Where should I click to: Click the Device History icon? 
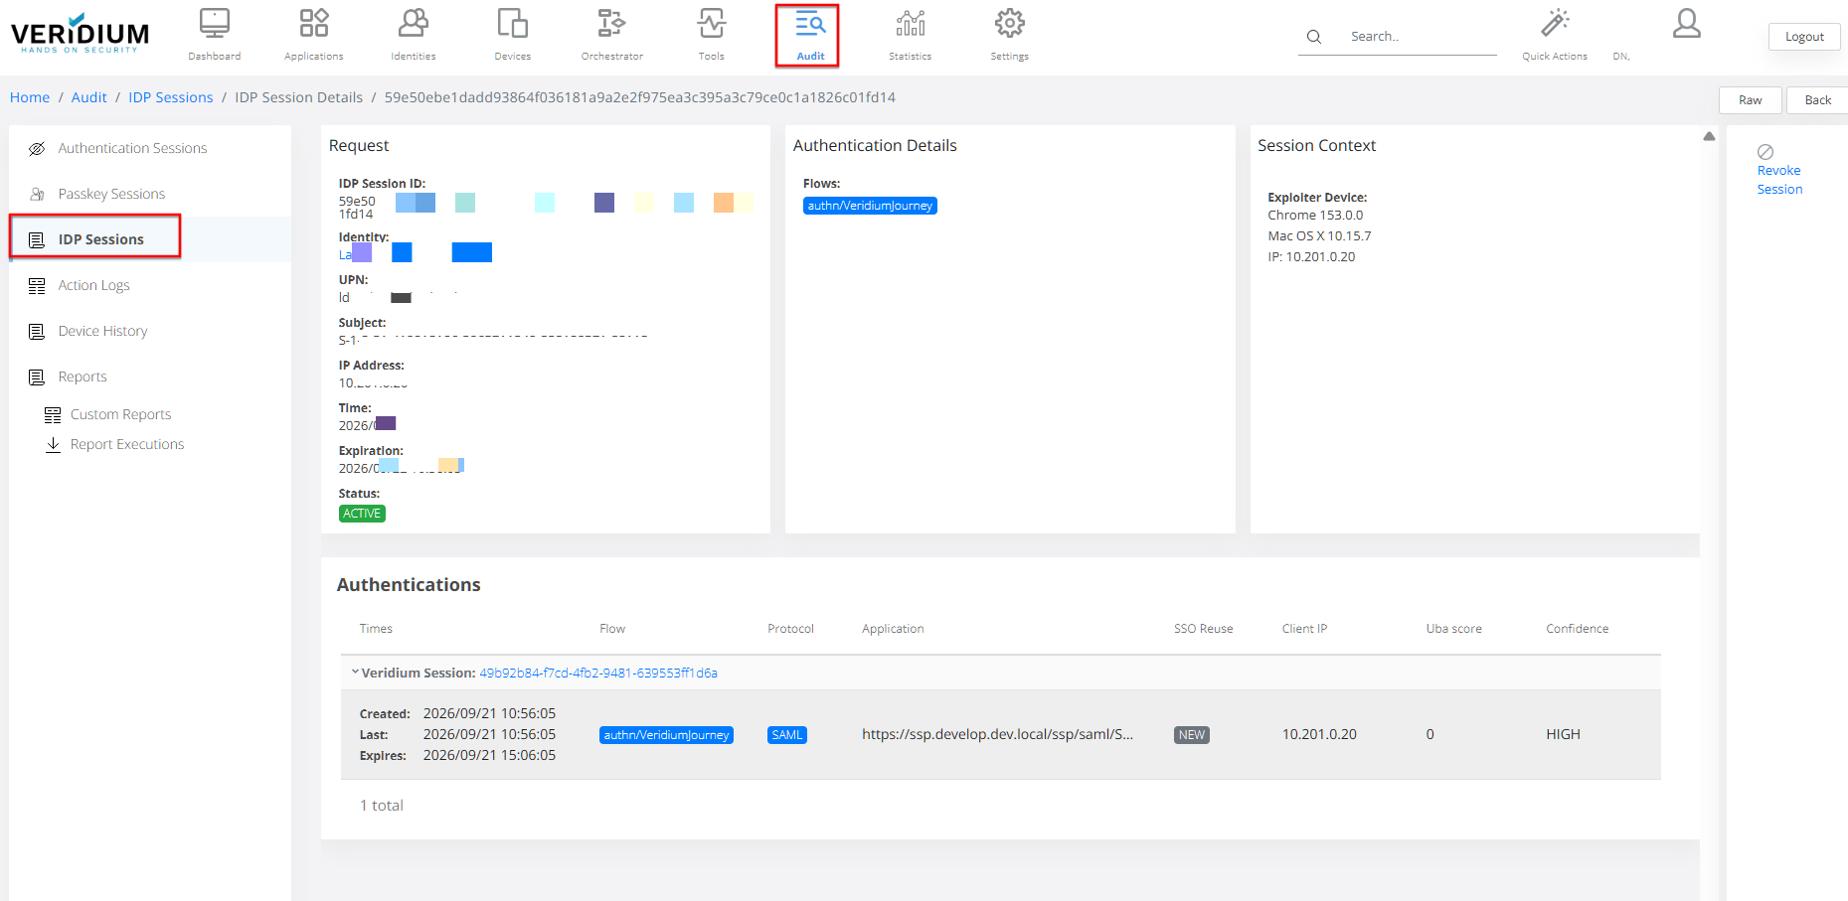37,332
